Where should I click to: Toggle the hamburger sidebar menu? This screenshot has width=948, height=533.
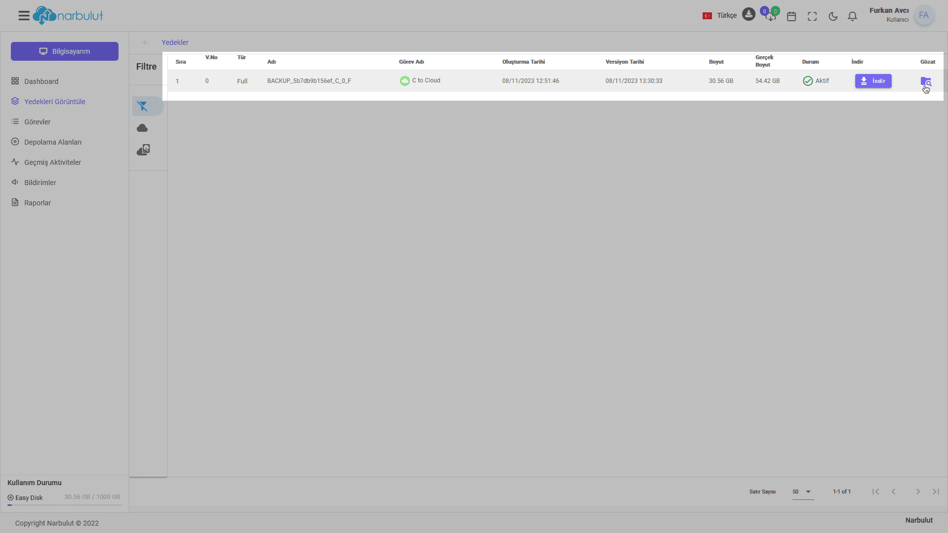click(x=24, y=16)
